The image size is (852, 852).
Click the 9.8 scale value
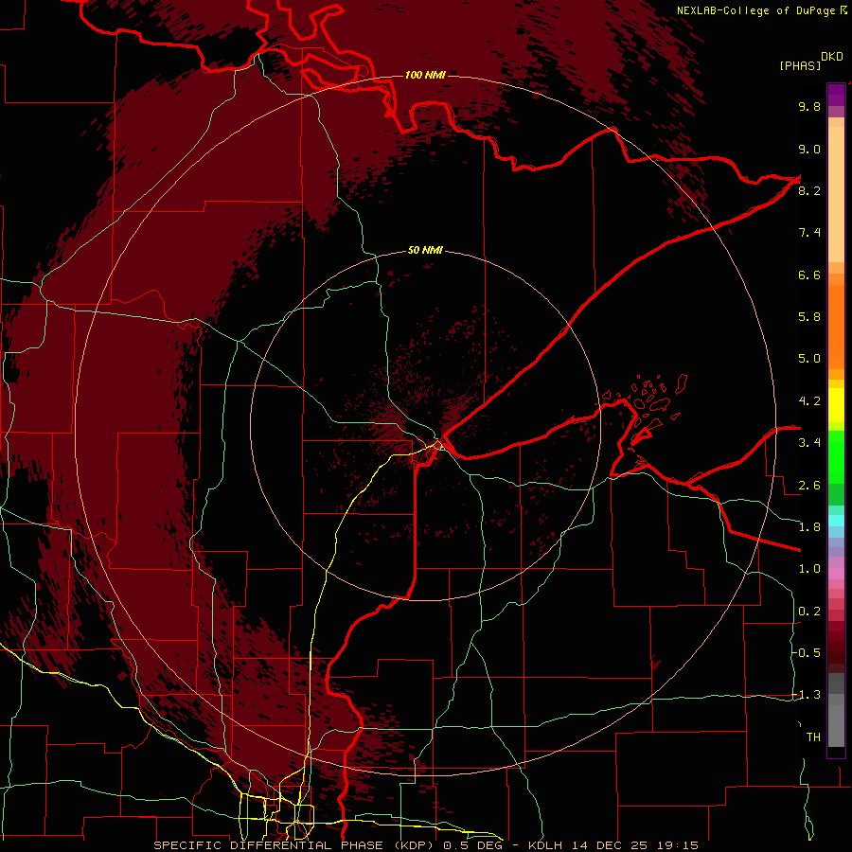point(809,106)
